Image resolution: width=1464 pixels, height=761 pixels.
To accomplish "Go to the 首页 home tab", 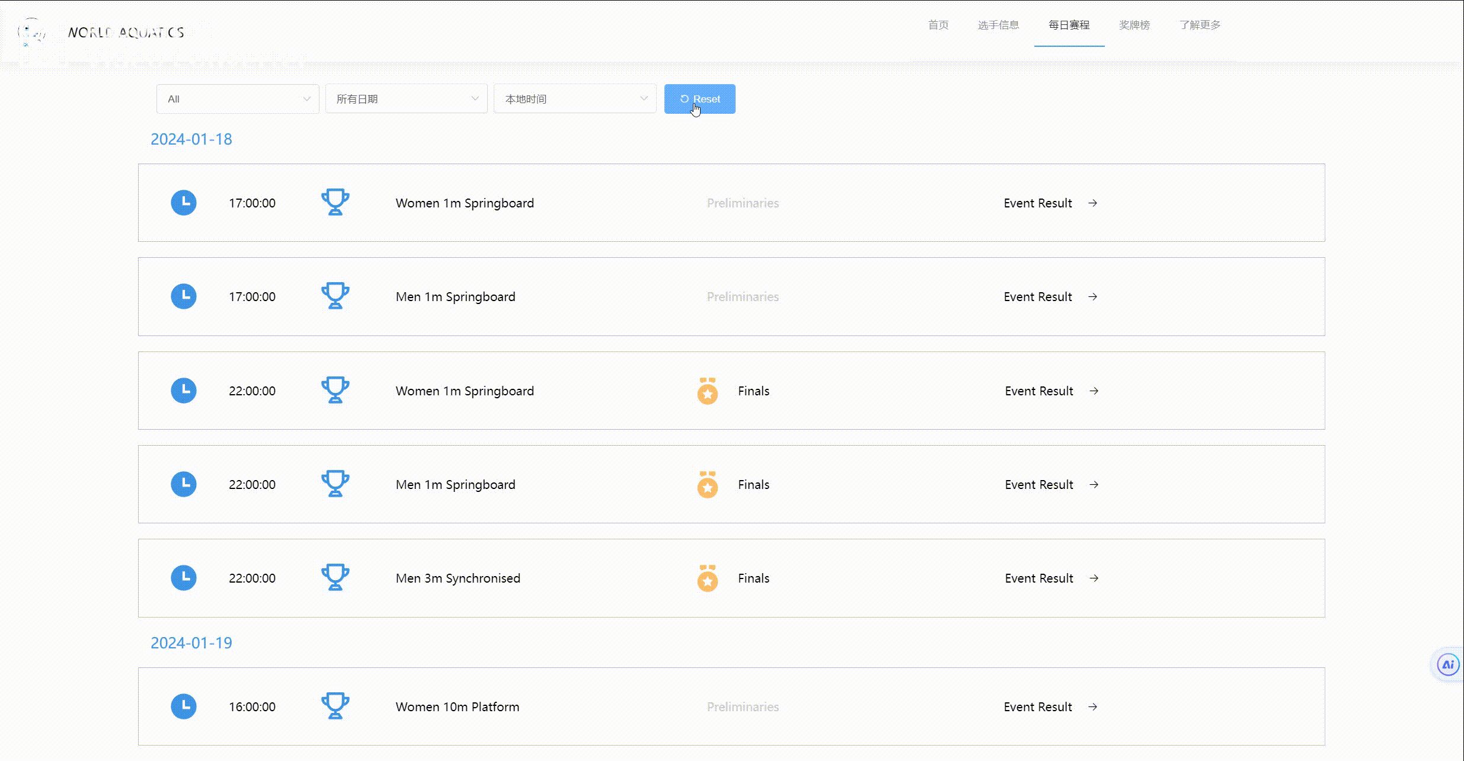I will point(938,25).
